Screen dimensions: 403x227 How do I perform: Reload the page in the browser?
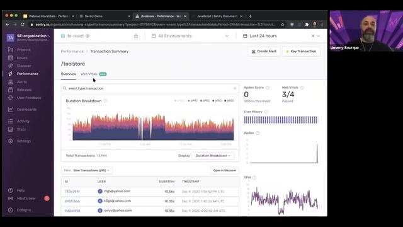pos(23,25)
